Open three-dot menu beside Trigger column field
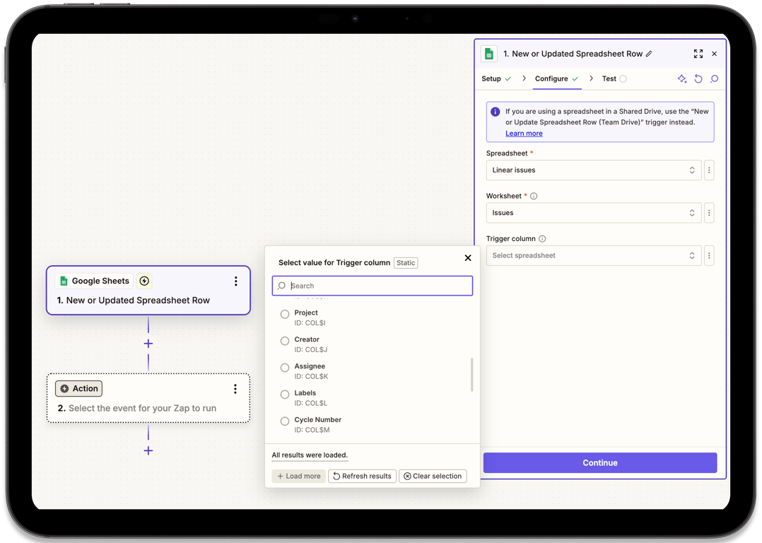 709,256
